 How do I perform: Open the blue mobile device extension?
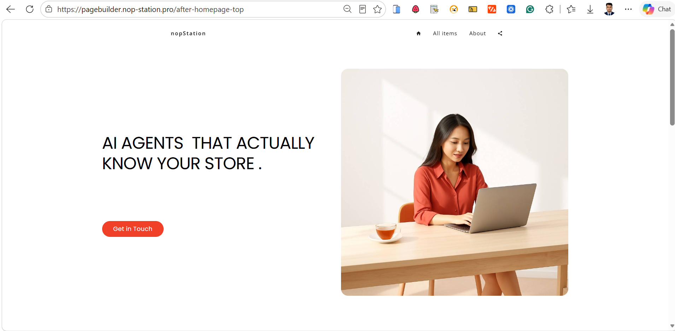pyautogui.click(x=397, y=9)
